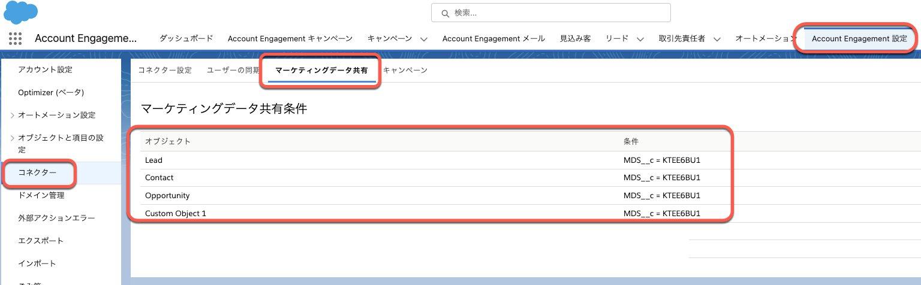Click the オブジェクト column header
The image size is (921, 285).
[x=168, y=141]
